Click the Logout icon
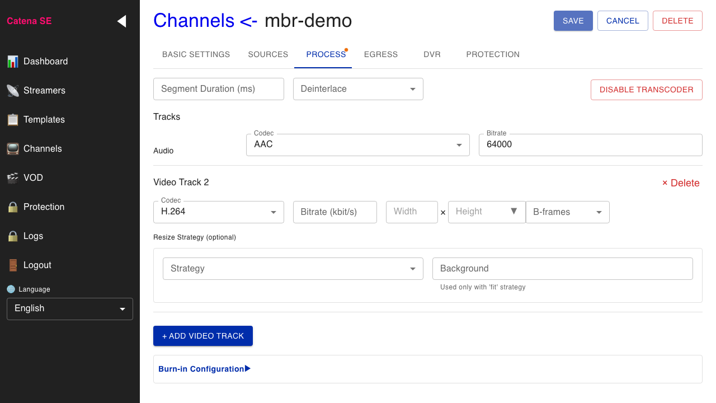716x403 pixels. tap(12, 265)
